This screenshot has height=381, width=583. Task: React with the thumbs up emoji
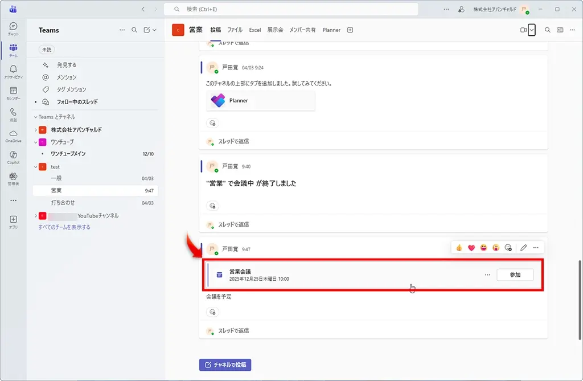tap(459, 248)
